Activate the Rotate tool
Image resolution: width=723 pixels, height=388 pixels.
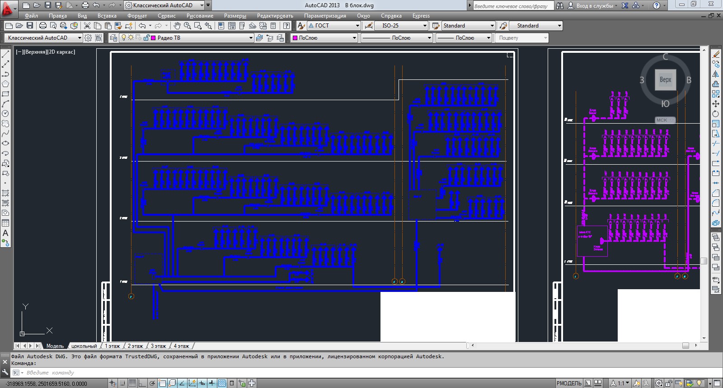716,114
